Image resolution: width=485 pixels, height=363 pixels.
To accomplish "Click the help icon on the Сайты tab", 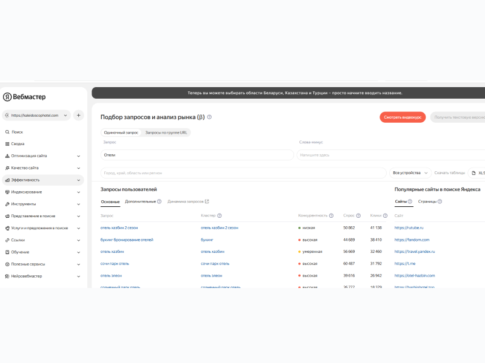I will tap(410, 201).
